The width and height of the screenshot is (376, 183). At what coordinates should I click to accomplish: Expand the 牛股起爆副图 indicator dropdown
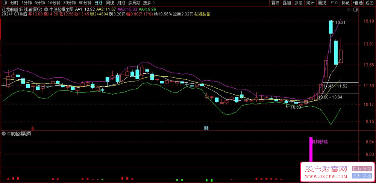tap(4, 134)
